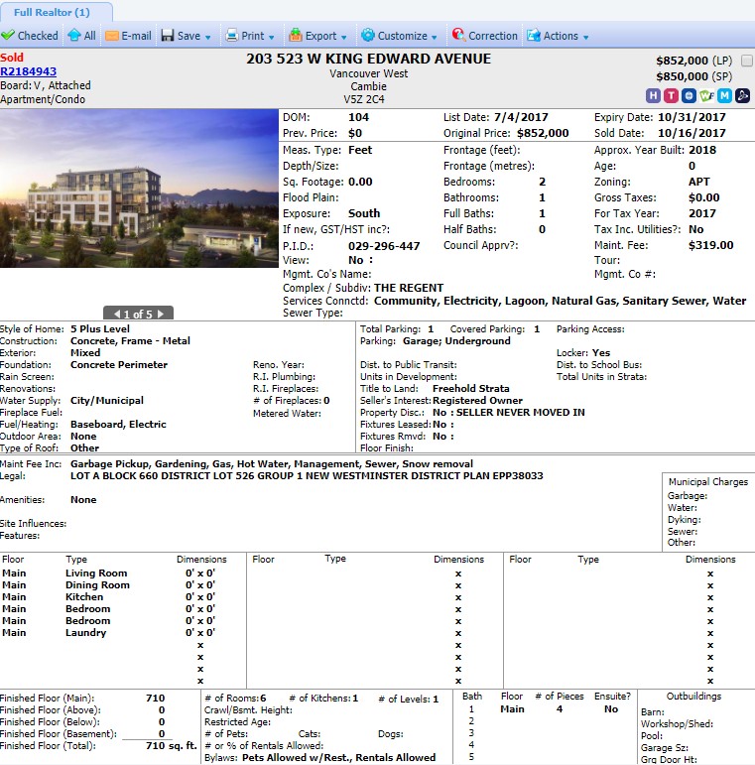Click the green Checked checkmark icon
The height and width of the screenshot is (765, 755).
point(8,35)
